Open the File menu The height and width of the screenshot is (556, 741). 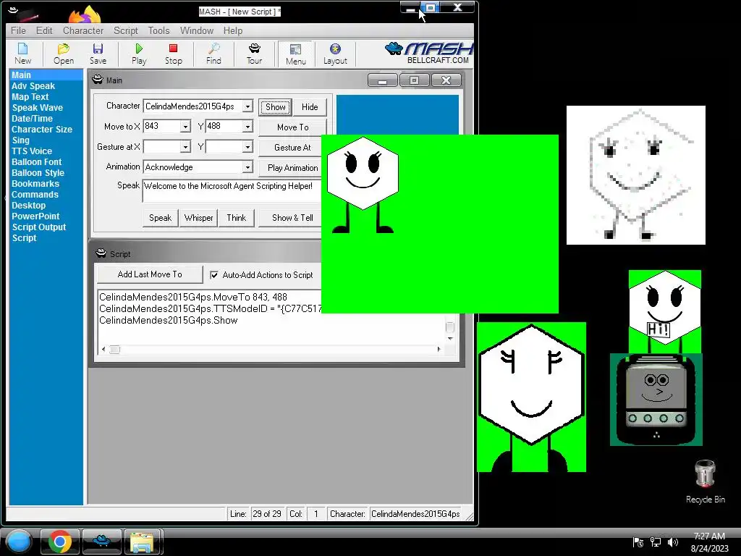18,30
